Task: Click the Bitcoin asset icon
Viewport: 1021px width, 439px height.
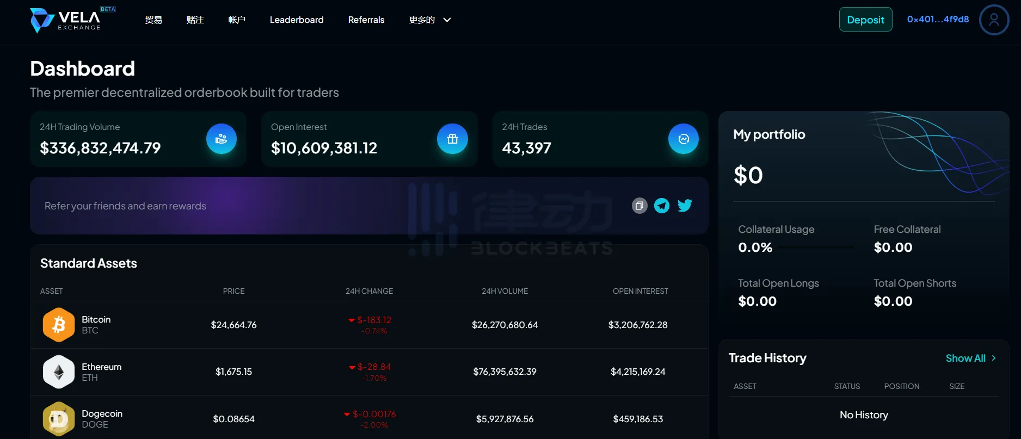Action: click(x=59, y=325)
